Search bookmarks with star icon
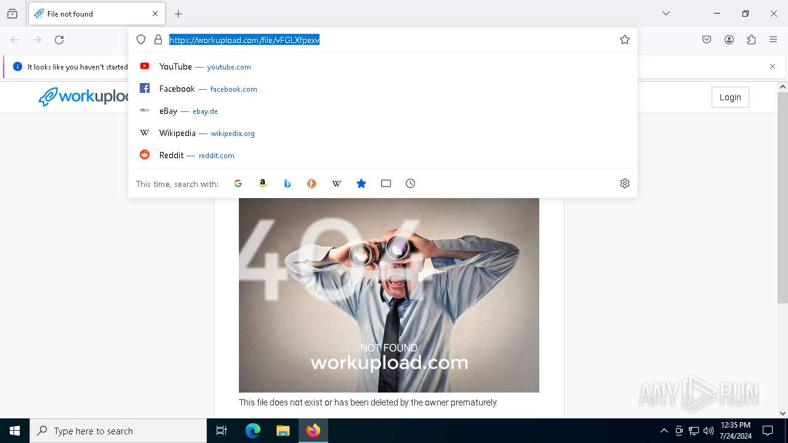 (361, 183)
